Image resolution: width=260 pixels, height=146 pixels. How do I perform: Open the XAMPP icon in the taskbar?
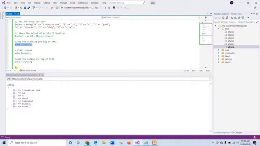click(154, 142)
